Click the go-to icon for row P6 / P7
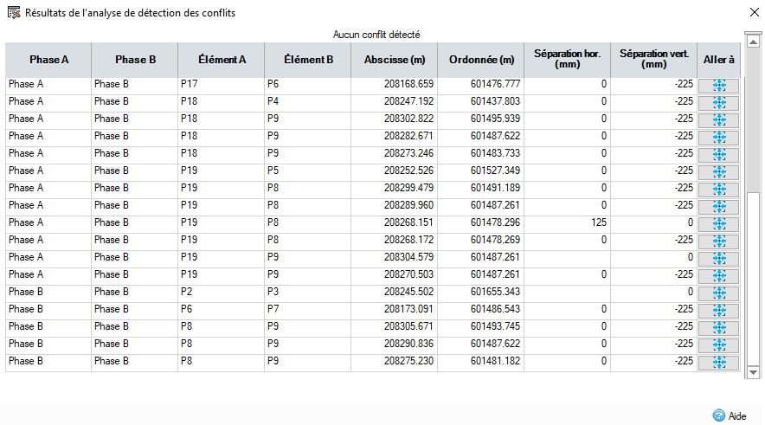Viewport: 765px width, 425px height. tap(718, 310)
